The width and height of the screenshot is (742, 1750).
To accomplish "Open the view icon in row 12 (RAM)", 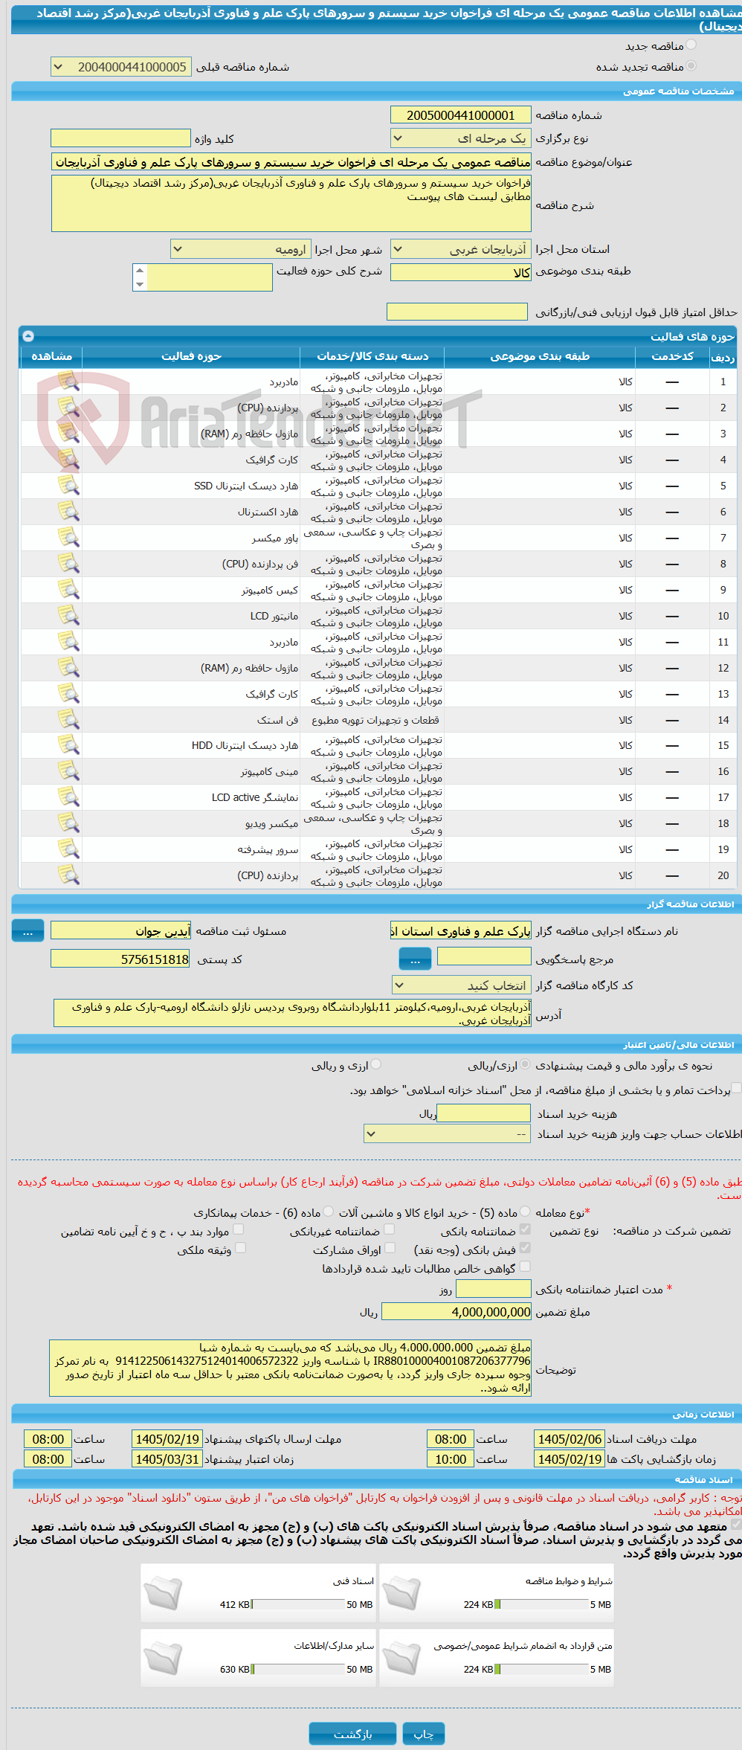I will 68,668.
